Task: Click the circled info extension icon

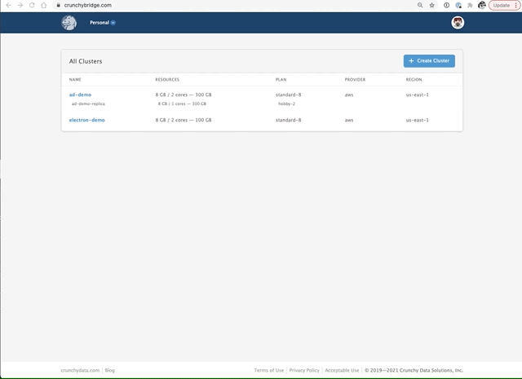Action: click(x=446, y=6)
